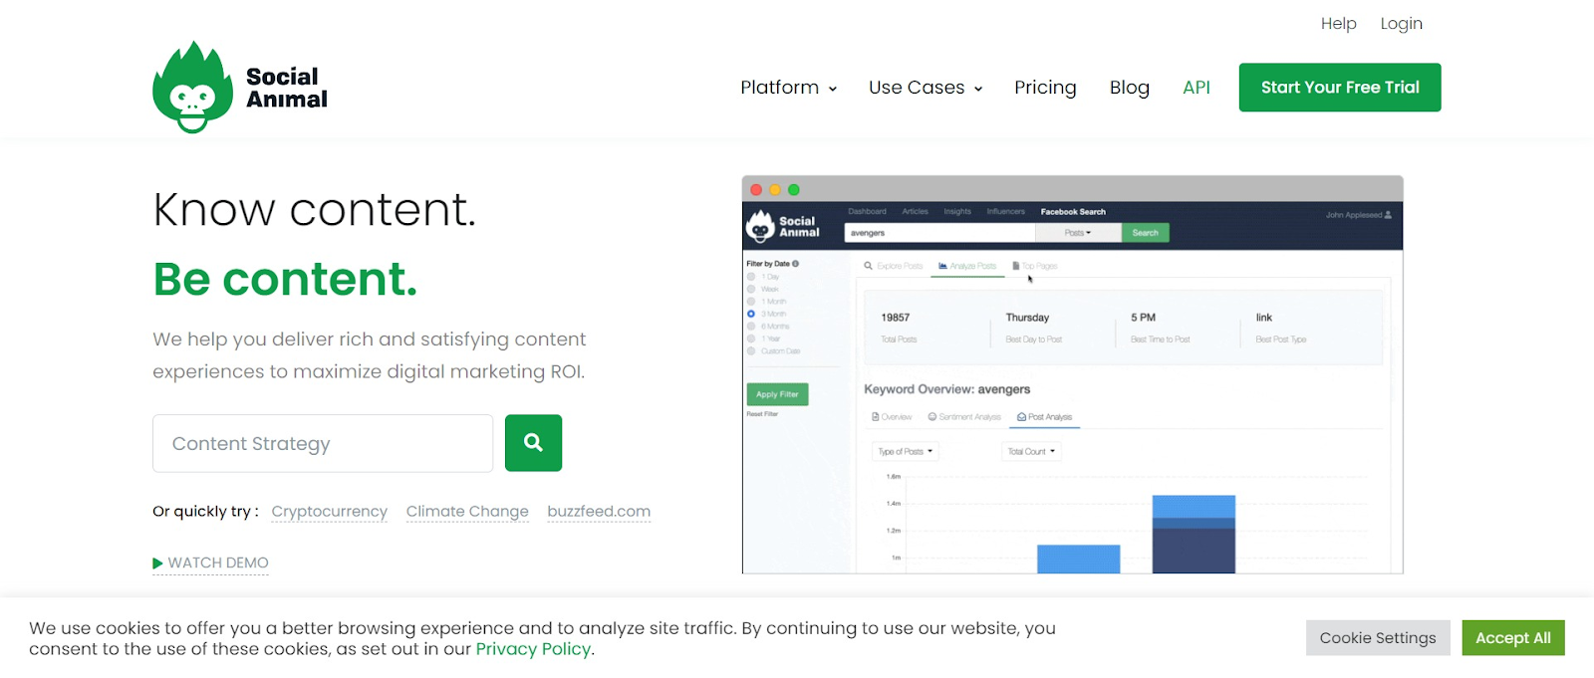Open Cookie Settings

(x=1378, y=638)
